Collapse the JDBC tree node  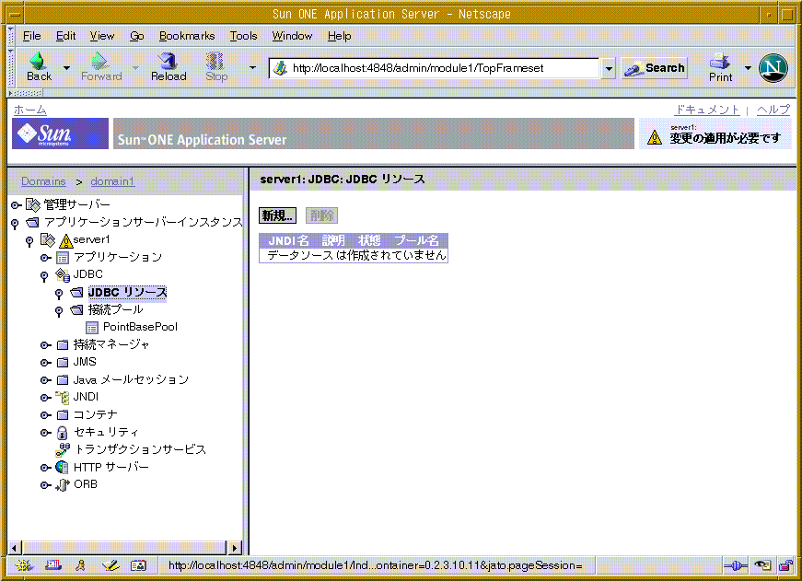click(44, 276)
